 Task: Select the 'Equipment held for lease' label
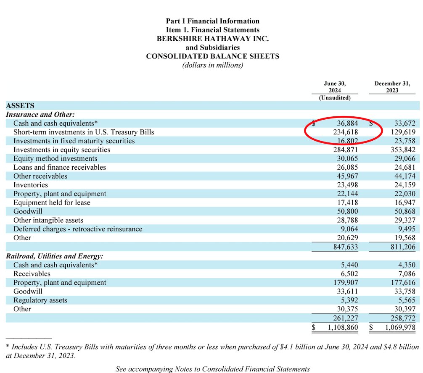point(52,202)
